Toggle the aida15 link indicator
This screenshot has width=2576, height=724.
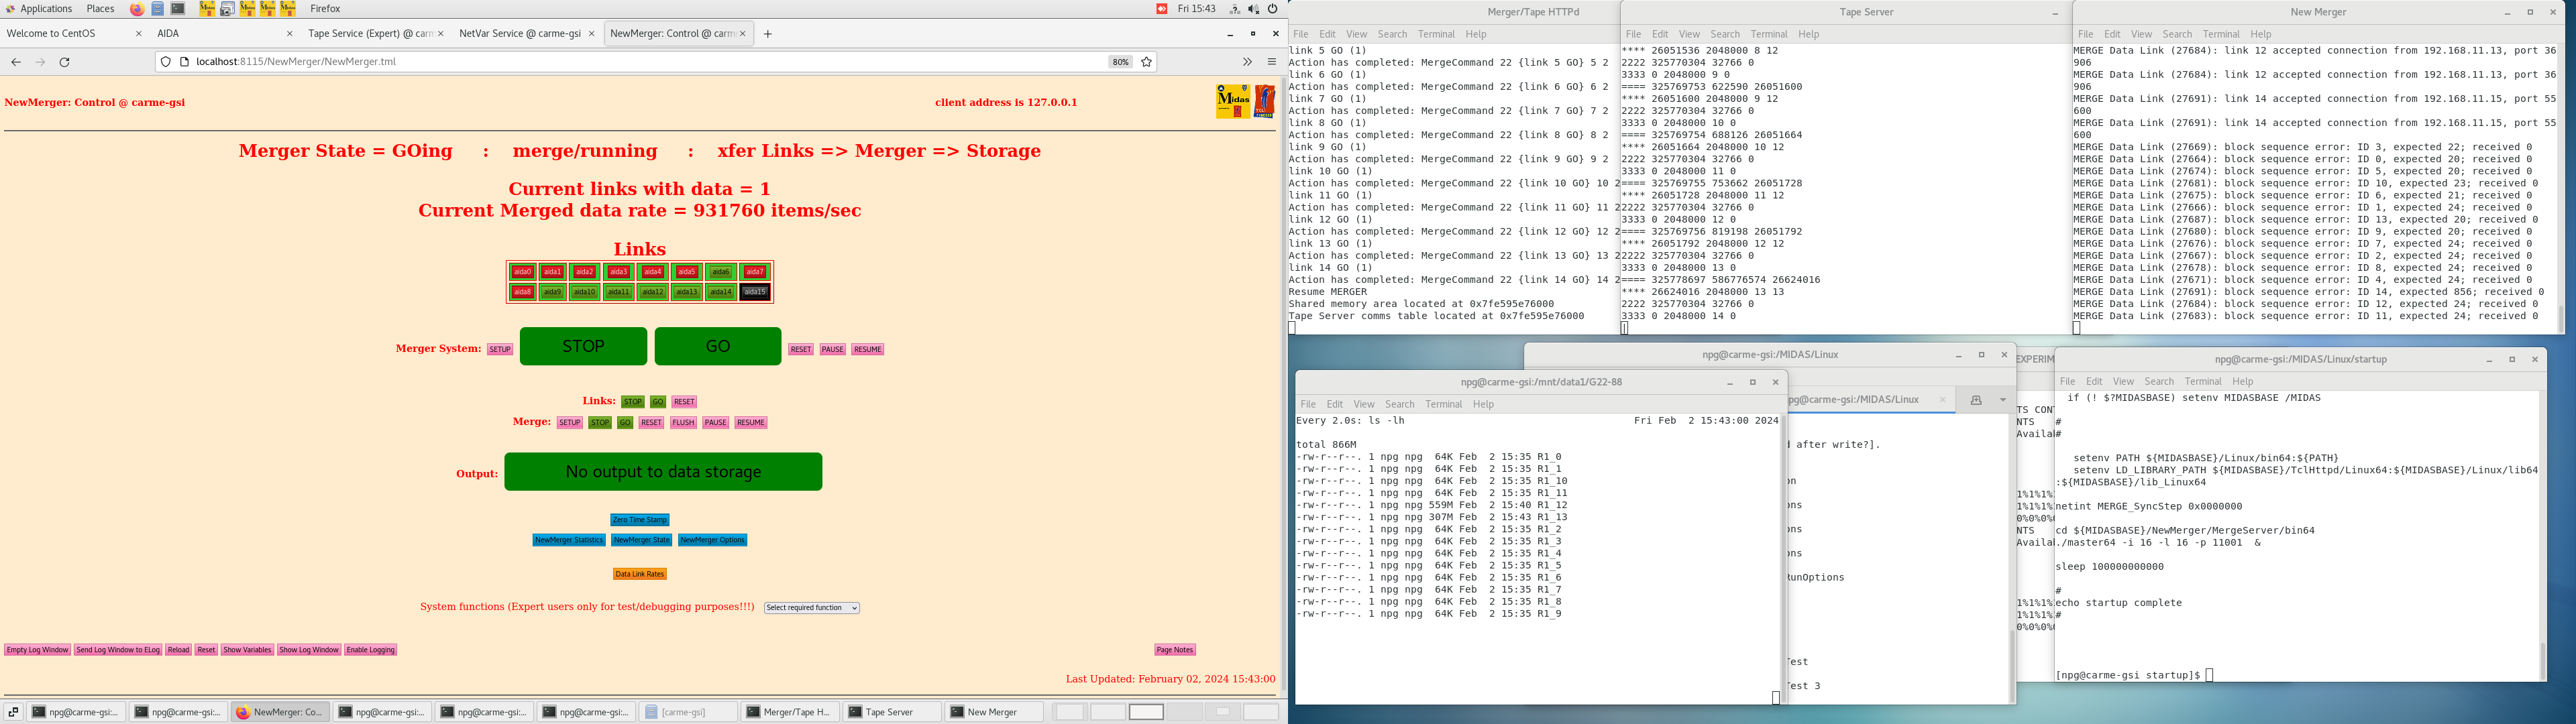coord(755,292)
